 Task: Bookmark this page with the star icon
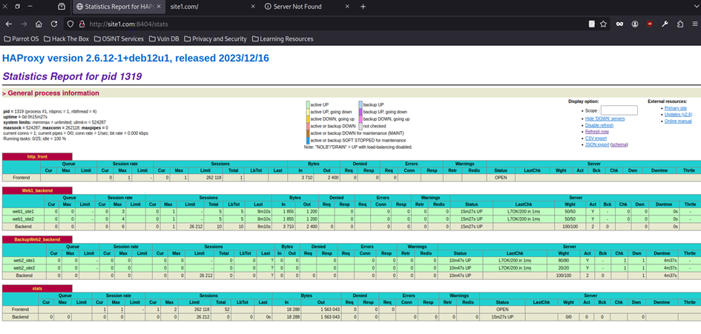pos(605,24)
